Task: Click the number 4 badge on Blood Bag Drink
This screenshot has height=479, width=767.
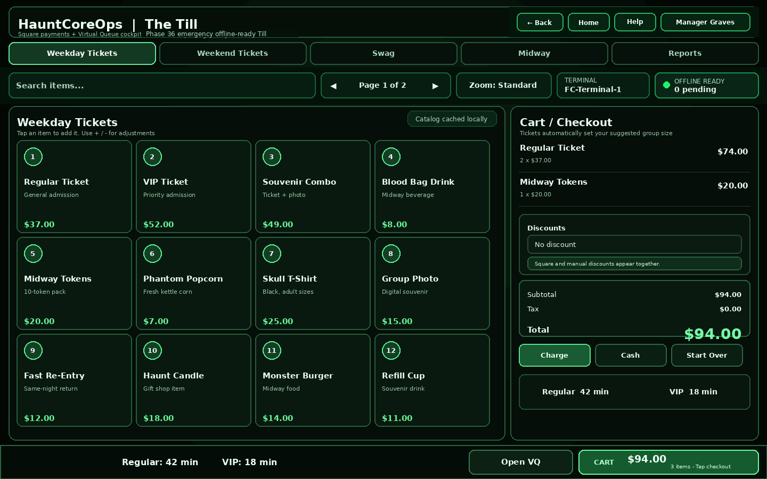Action: click(391, 157)
